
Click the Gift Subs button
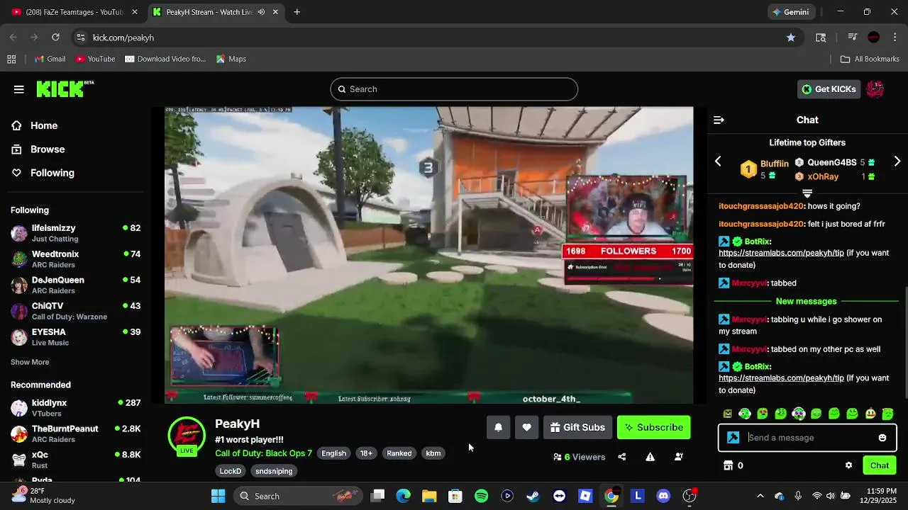(x=577, y=427)
